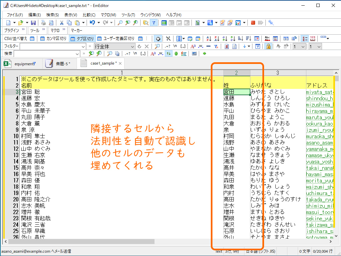
Task: Click the Sort by length longest first icon
Action: pyautogui.click(x=248, y=39)
